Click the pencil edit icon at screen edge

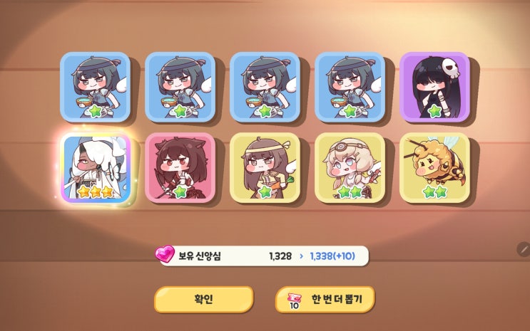click(524, 249)
